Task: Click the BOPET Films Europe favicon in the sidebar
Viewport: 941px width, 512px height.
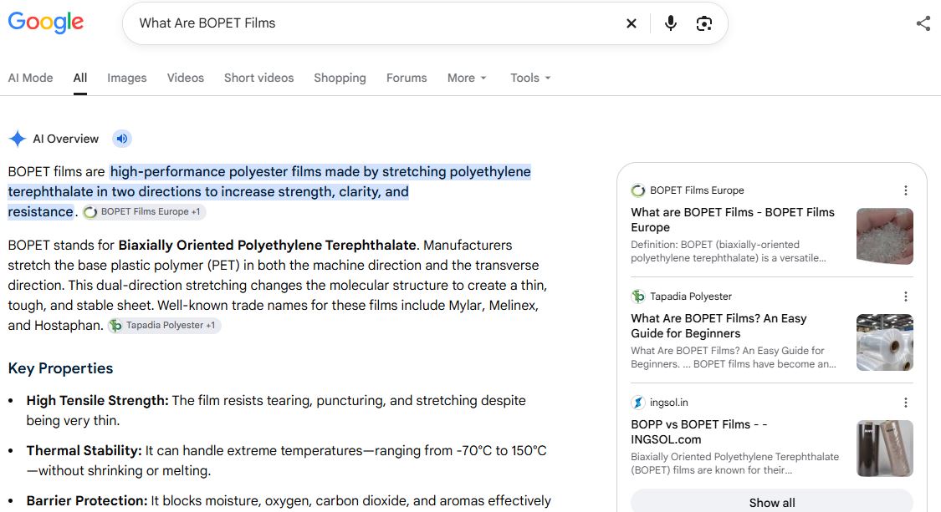Action: point(638,190)
